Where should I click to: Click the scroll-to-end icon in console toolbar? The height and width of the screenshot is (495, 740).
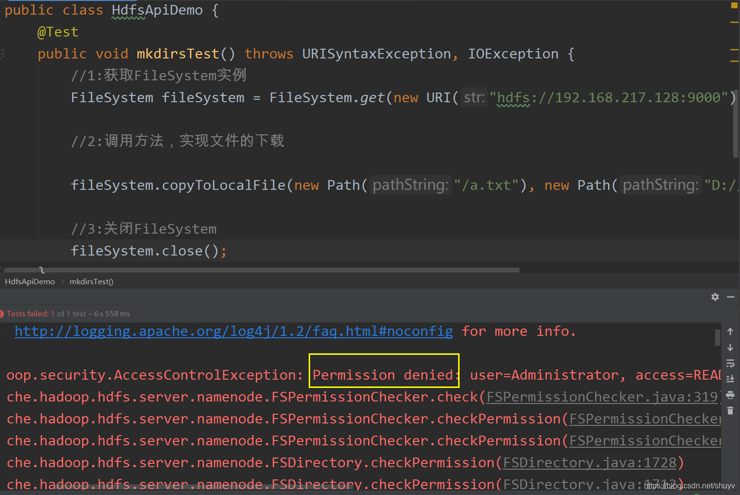pyautogui.click(x=730, y=379)
